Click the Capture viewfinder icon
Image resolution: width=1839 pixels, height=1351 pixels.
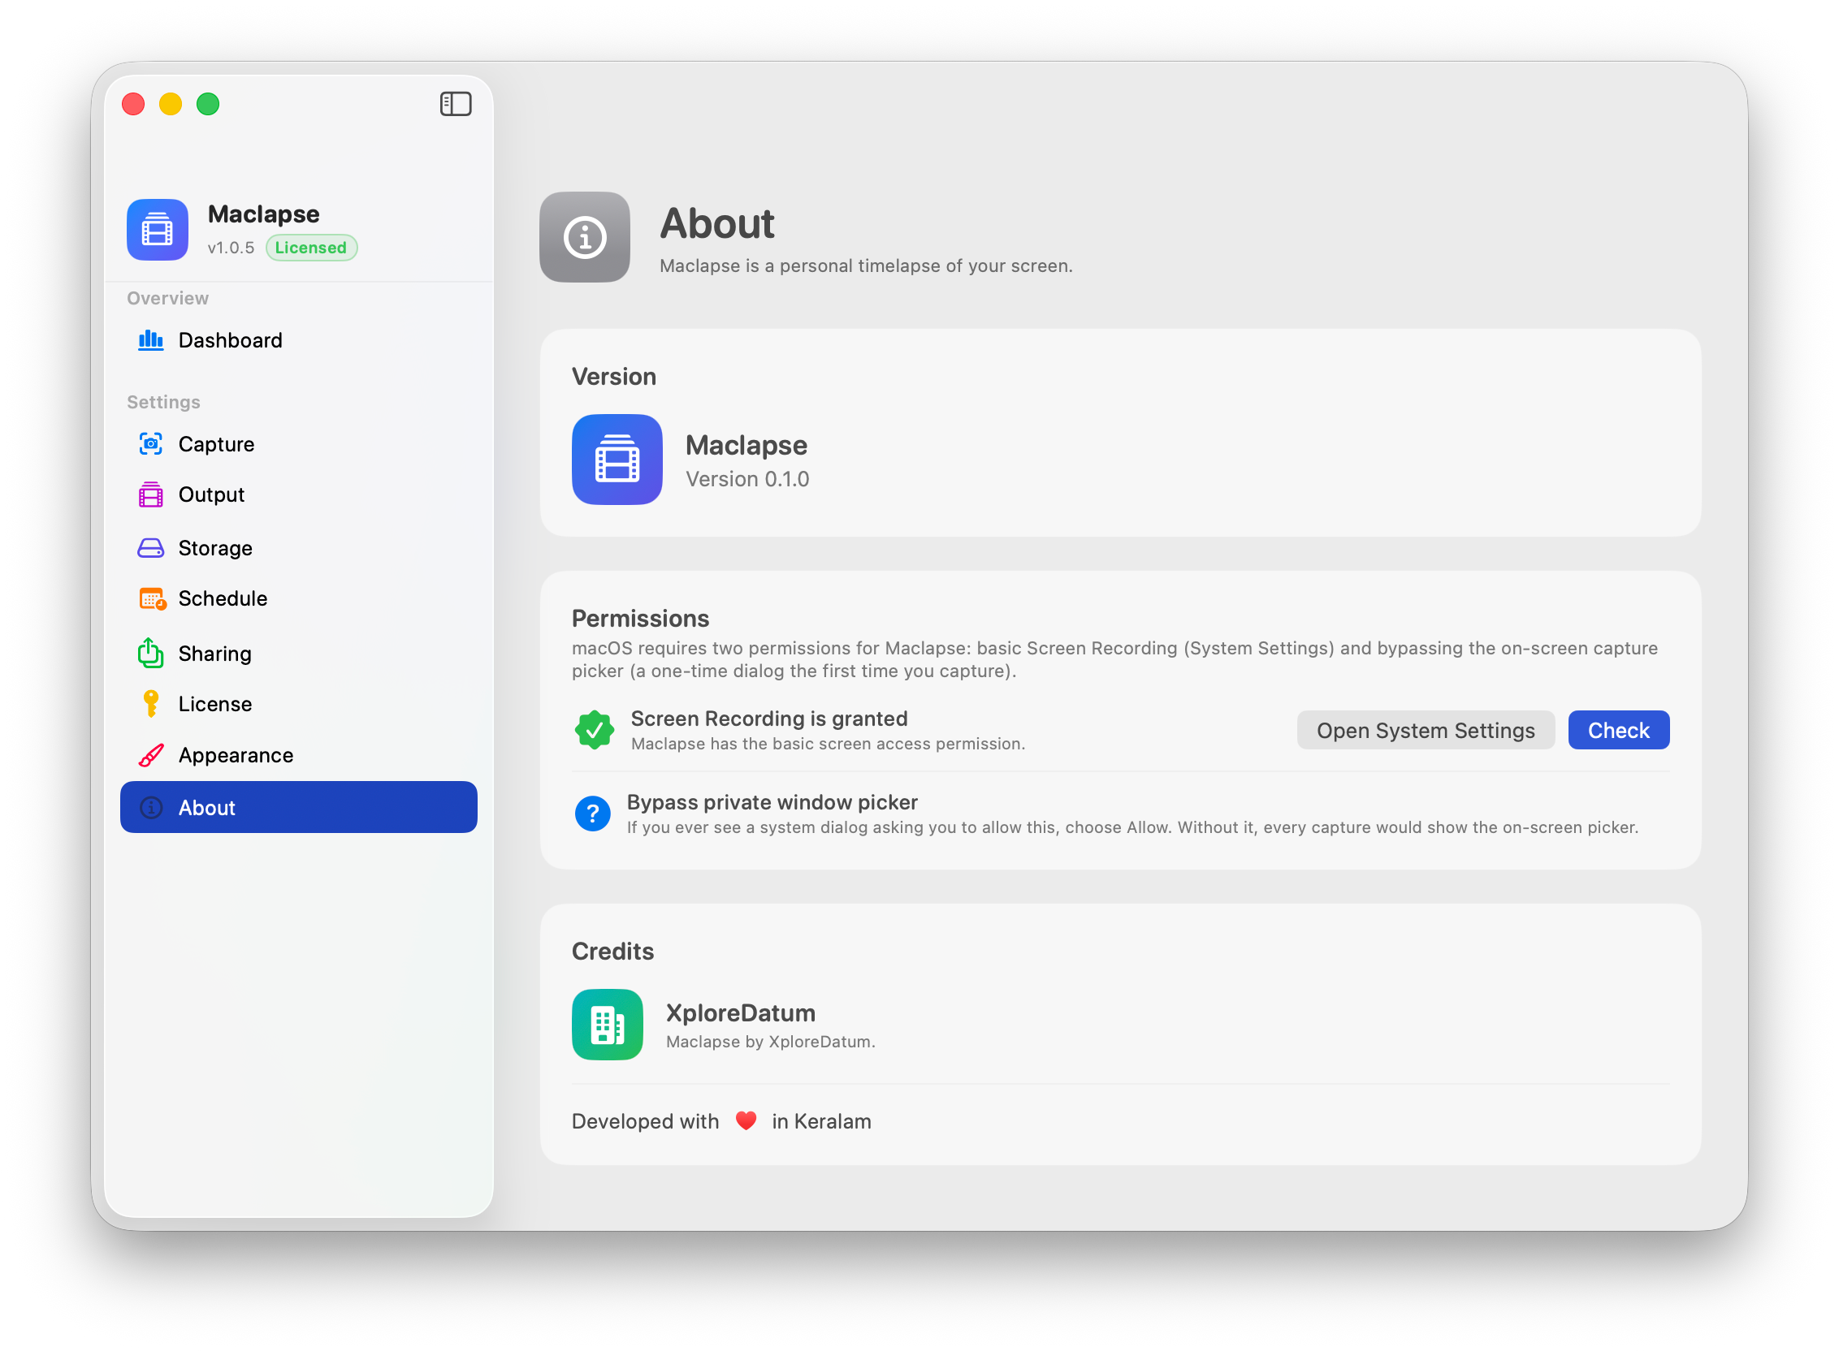pos(150,444)
